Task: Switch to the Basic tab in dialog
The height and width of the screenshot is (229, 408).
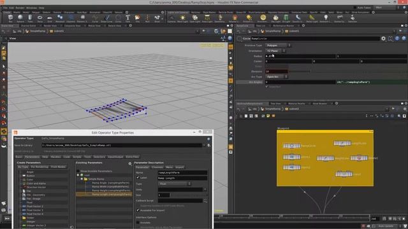Action: [18, 157]
